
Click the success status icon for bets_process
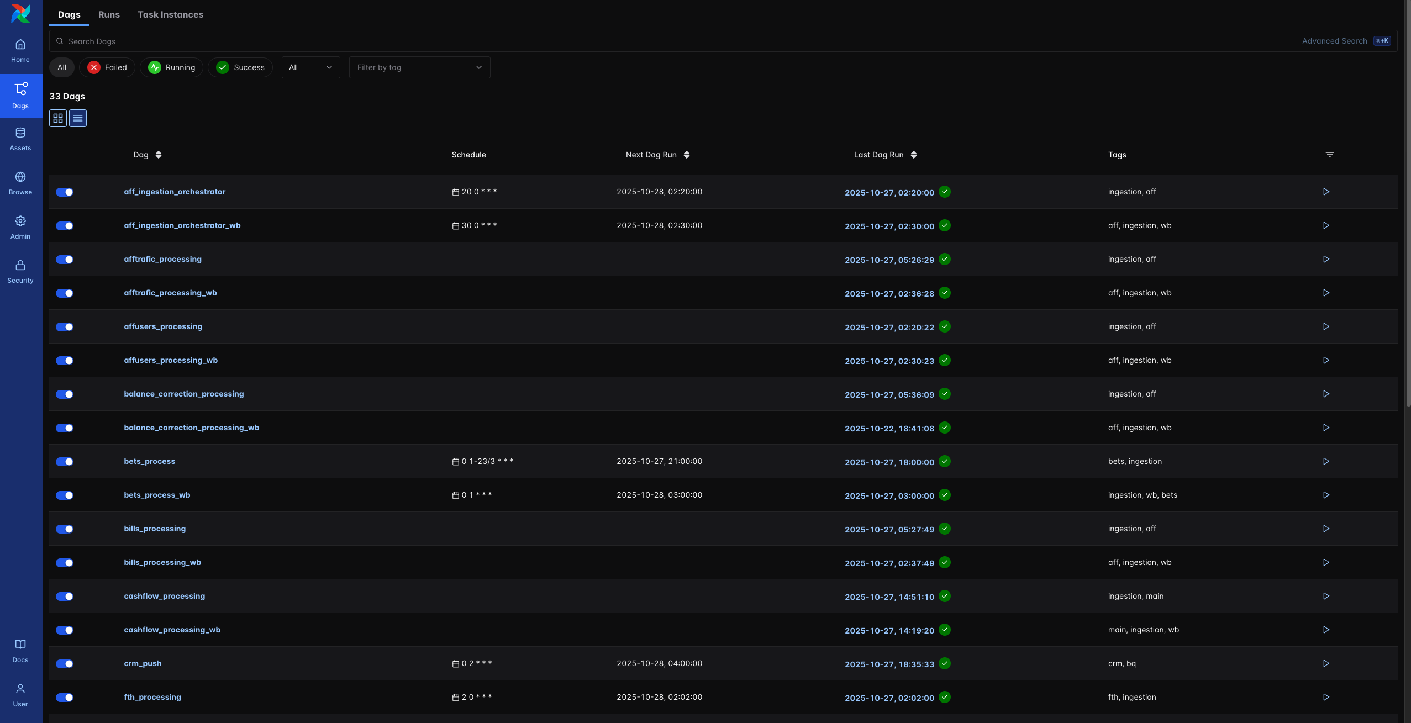[945, 461]
